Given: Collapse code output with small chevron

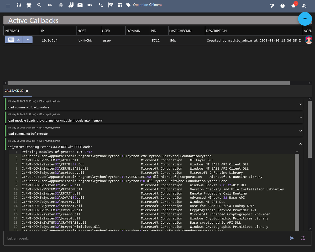Looking at the screenshot, I should (297, 152).
